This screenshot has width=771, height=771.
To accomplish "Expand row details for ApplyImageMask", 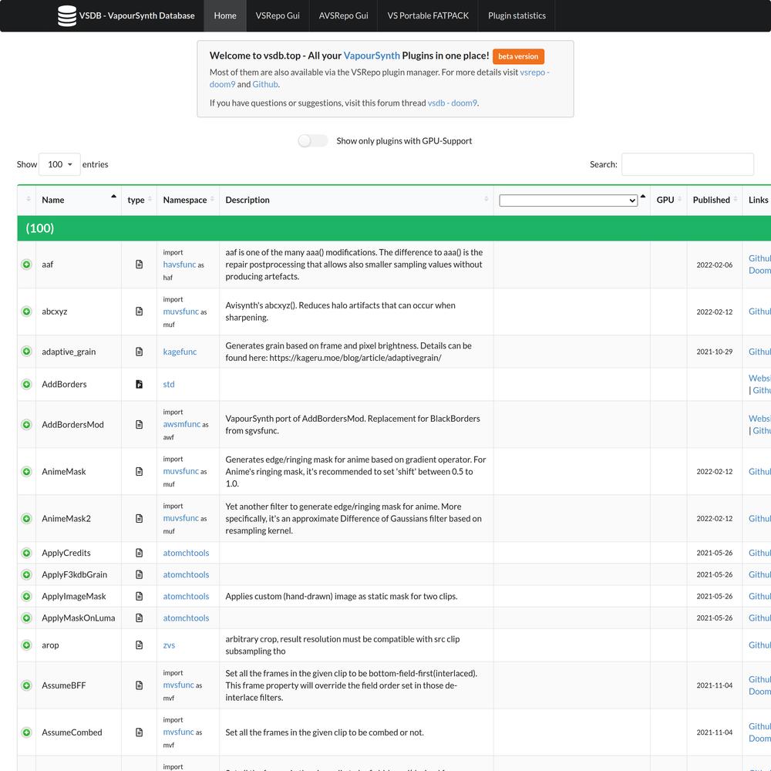I will (x=26, y=597).
